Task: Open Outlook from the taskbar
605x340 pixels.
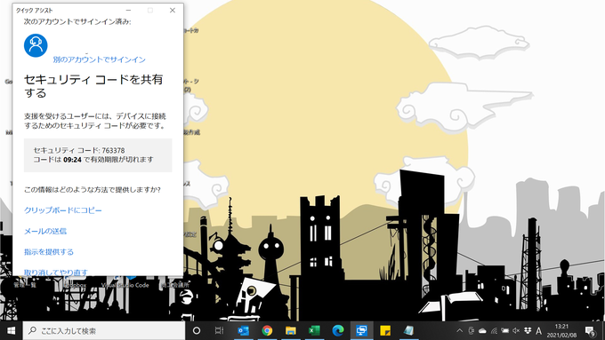Action: point(243,330)
